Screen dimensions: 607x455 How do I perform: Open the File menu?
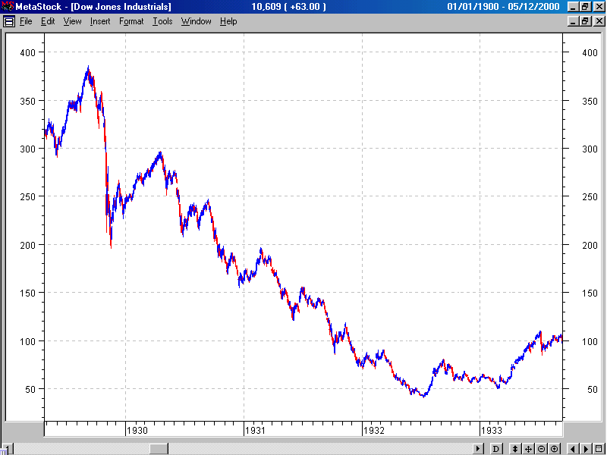click(26, 21)
